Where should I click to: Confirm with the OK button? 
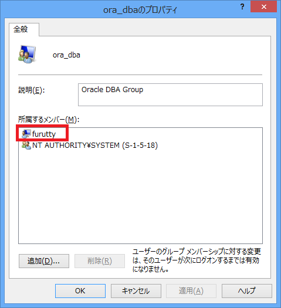80,291
